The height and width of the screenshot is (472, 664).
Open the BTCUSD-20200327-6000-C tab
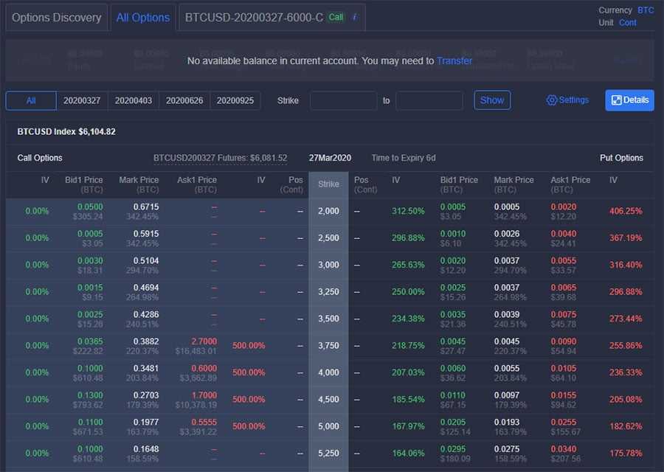(x=254, y=17)
